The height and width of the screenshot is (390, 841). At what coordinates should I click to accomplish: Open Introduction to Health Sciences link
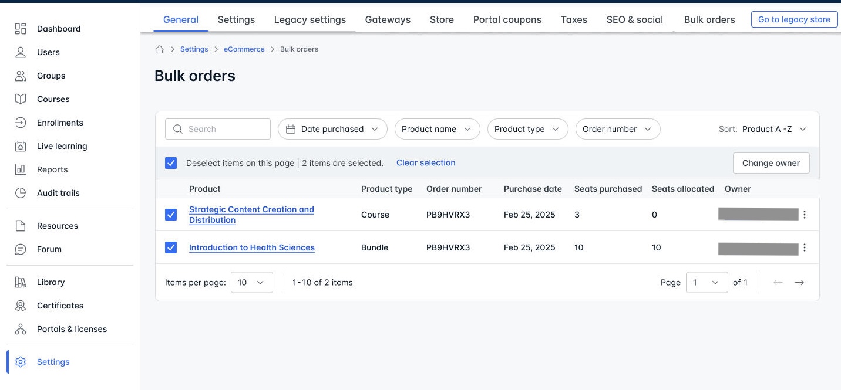pos(252,247)
